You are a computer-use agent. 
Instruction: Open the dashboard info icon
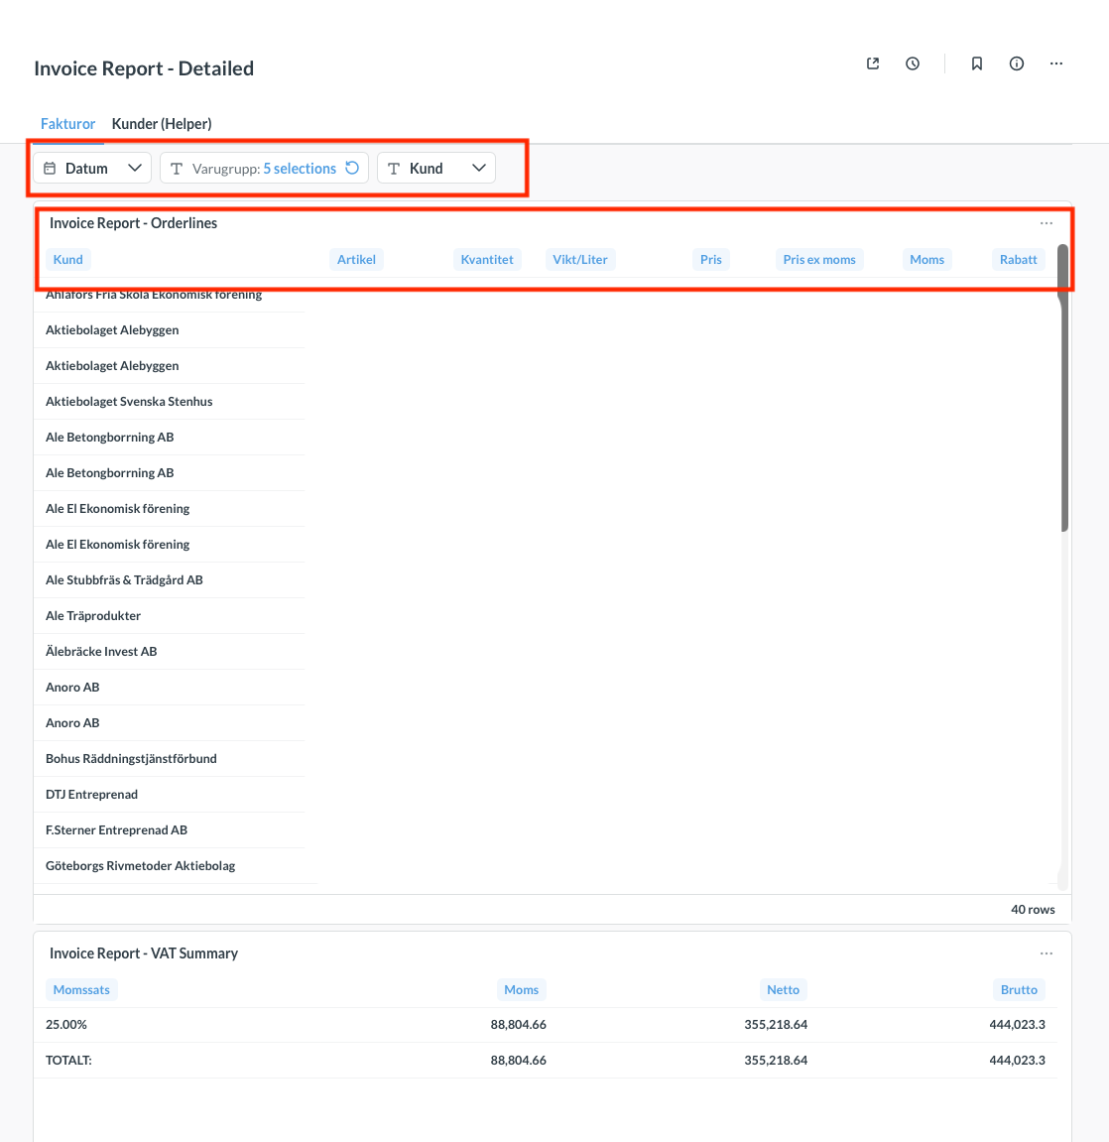pos(1017,63)
